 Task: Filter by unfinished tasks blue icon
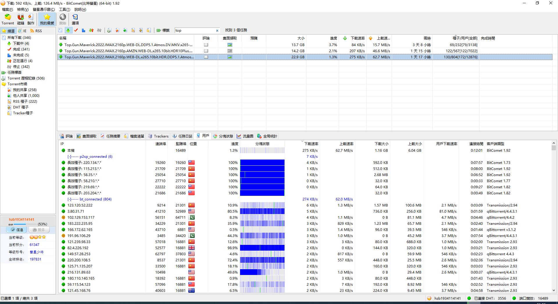pos(83,30)
